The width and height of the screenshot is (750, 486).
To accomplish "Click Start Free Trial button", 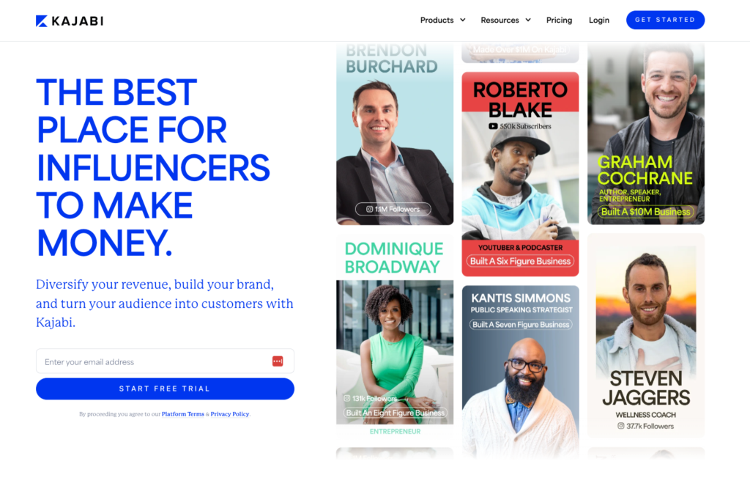I will click(165, 389).
